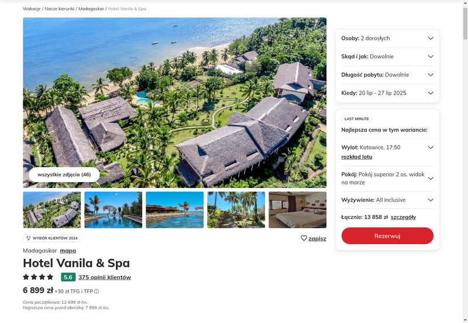Expand Długość pobytu selector
Viewport: 468px width, 323px height.
[x=387, y=75]
